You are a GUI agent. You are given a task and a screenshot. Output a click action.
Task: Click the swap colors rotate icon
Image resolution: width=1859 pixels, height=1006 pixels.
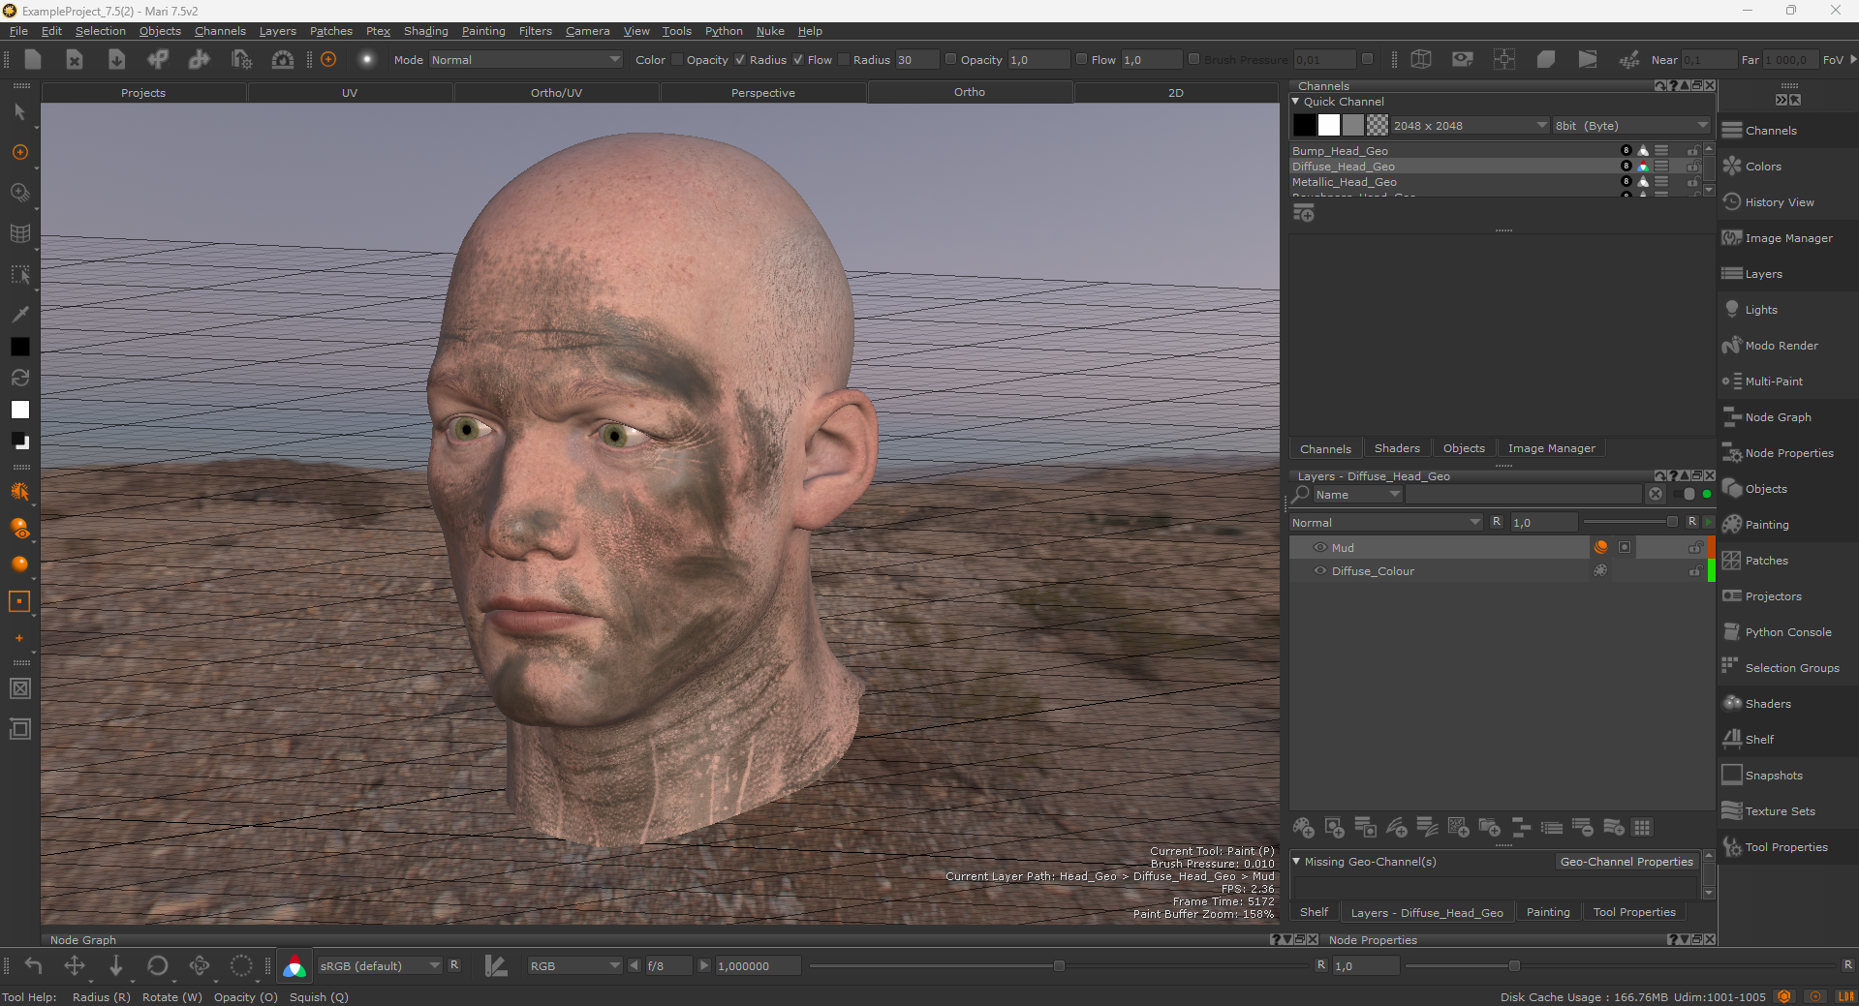[x=19, y=378]
